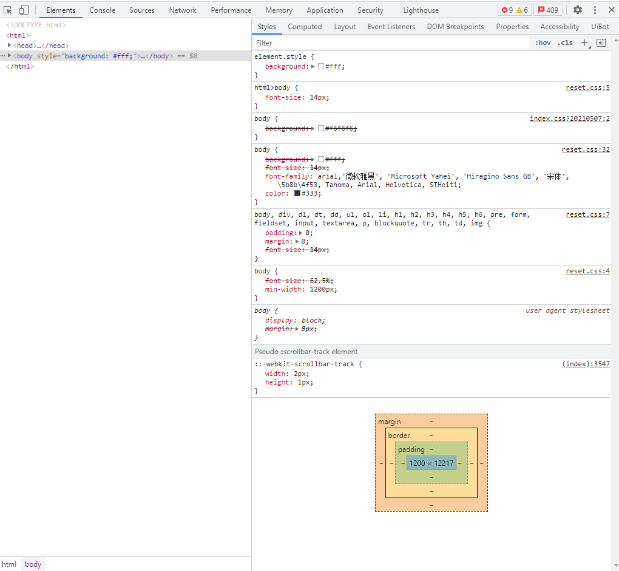Switch to the Console tab

click(x=102, y=10)
